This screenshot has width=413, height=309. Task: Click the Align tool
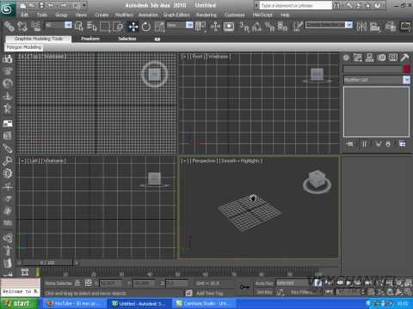pyautogui.click(x=375, y=27)
